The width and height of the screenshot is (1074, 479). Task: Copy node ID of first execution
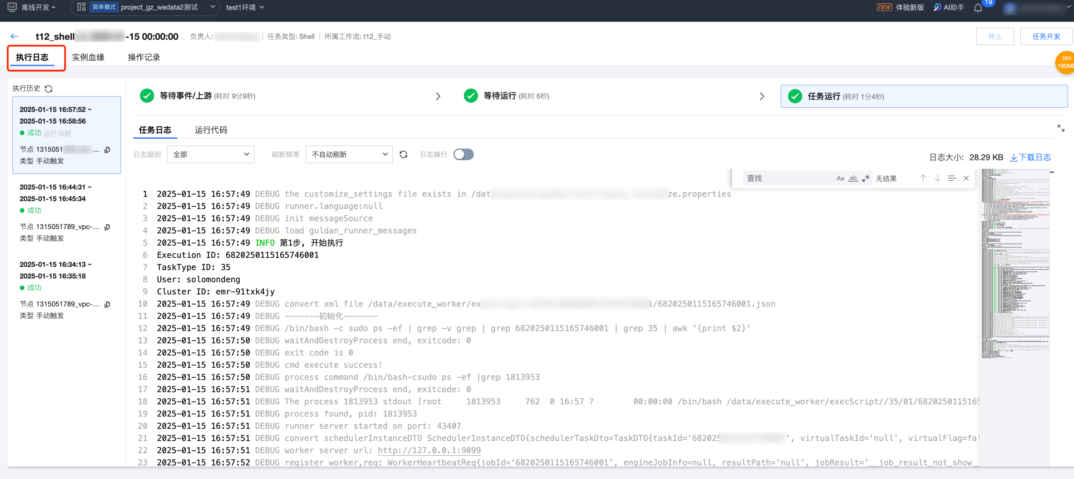(107, 150)
